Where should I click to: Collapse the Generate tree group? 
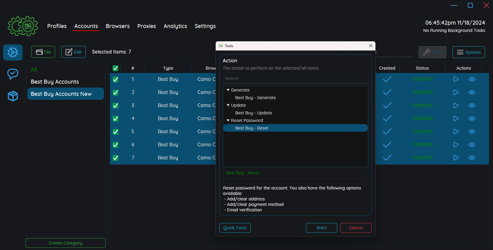click(x=228, y=90)
